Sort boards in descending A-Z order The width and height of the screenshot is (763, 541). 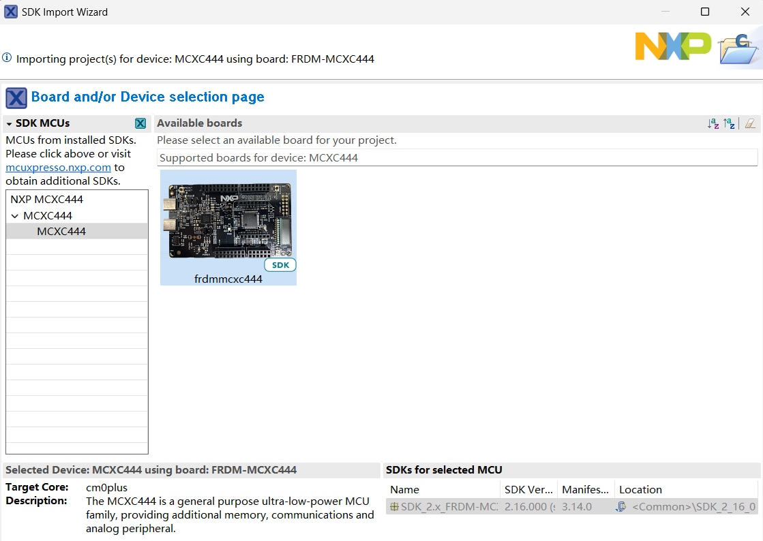(729, 123)
